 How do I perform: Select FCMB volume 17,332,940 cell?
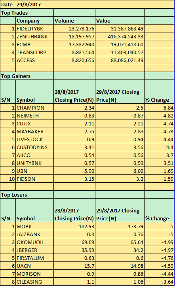(x=74, y=44)
